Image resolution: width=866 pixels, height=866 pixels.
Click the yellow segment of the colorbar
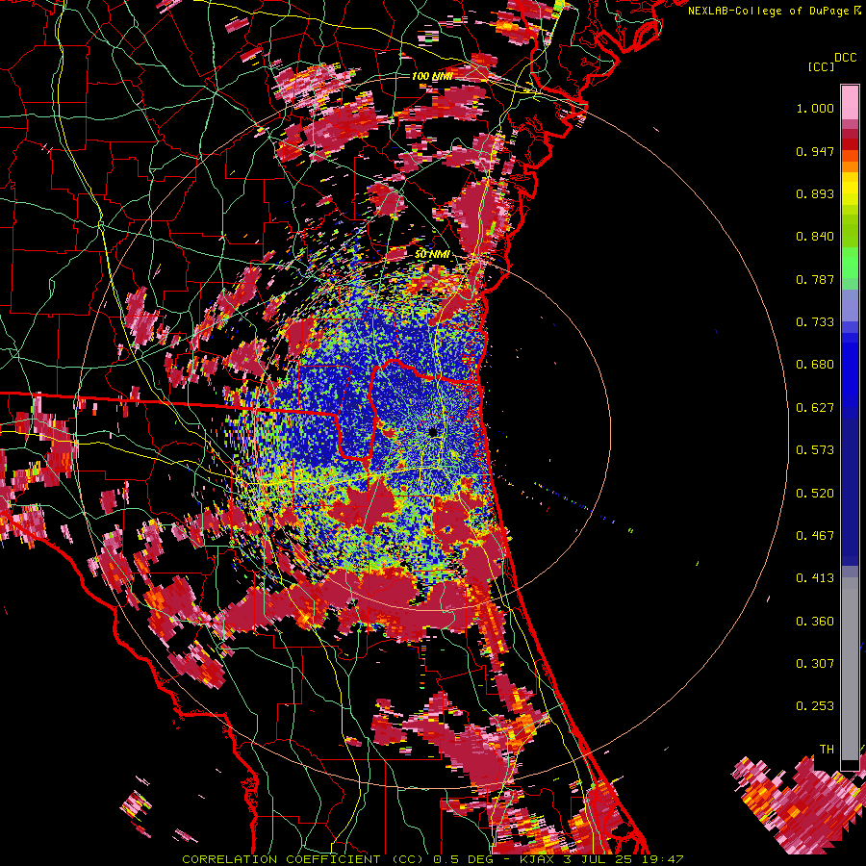[850, 189]
